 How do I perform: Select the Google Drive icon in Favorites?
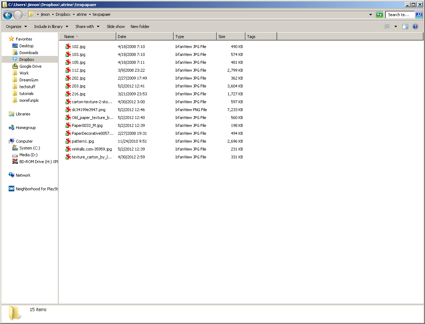point(15,66)
